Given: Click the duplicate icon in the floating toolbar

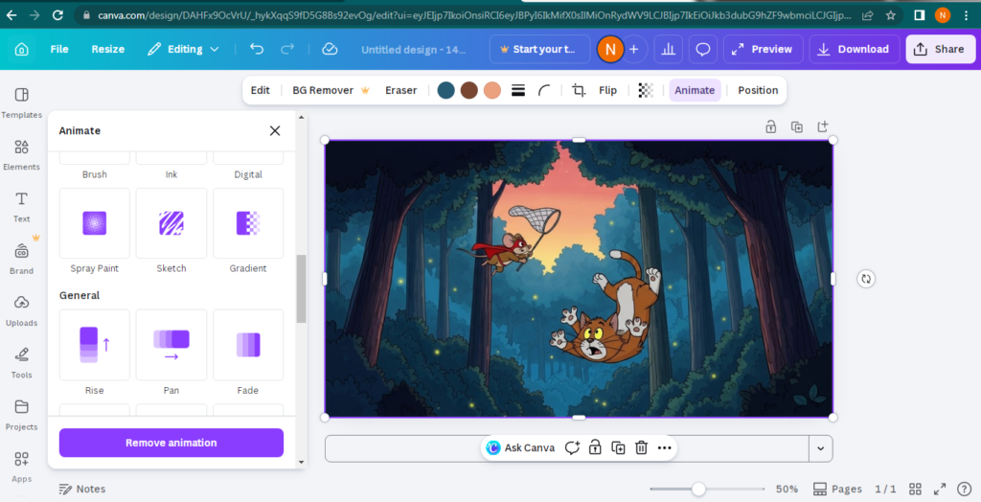Looking at the screenshot, I should pyautogui.click(x=618, y=447).
